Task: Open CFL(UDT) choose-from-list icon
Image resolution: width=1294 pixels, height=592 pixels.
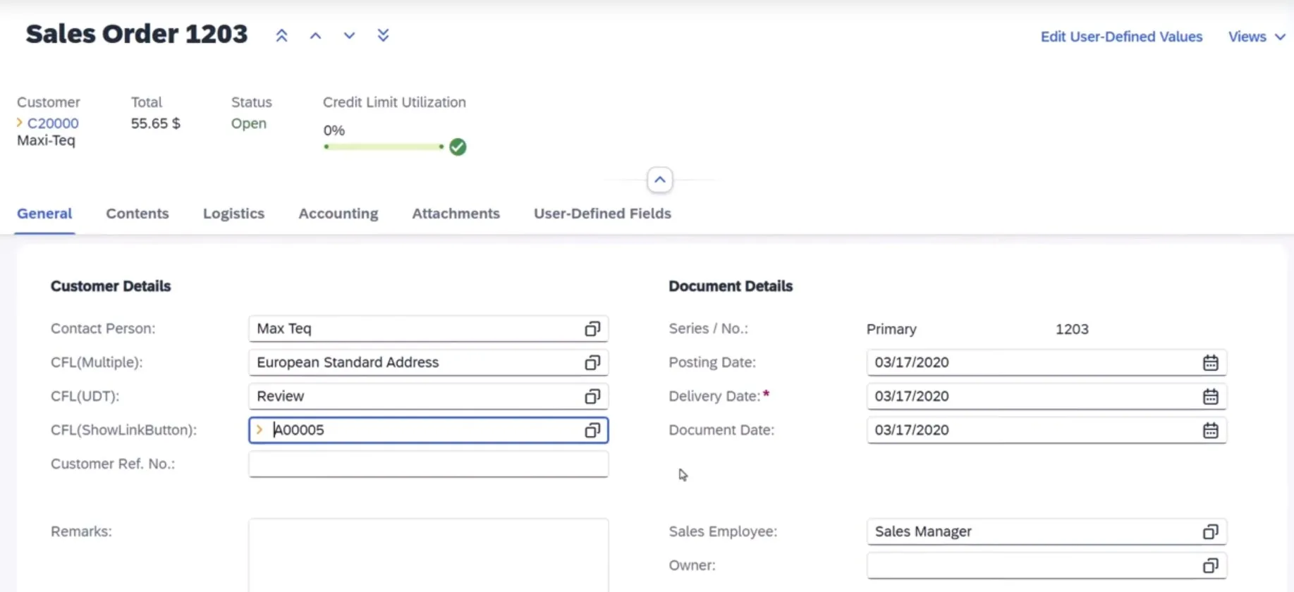Action: (592, 396)
